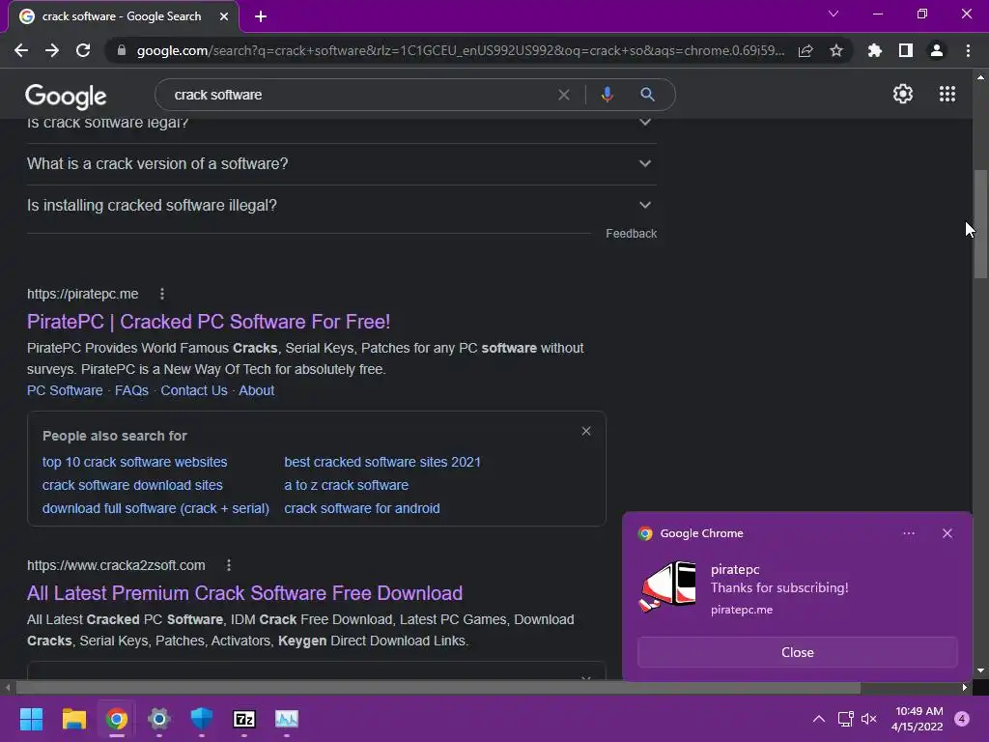Viewport: 989px width, 742px height.
Task: Open the About sitelink
Action: coord(256,390)
